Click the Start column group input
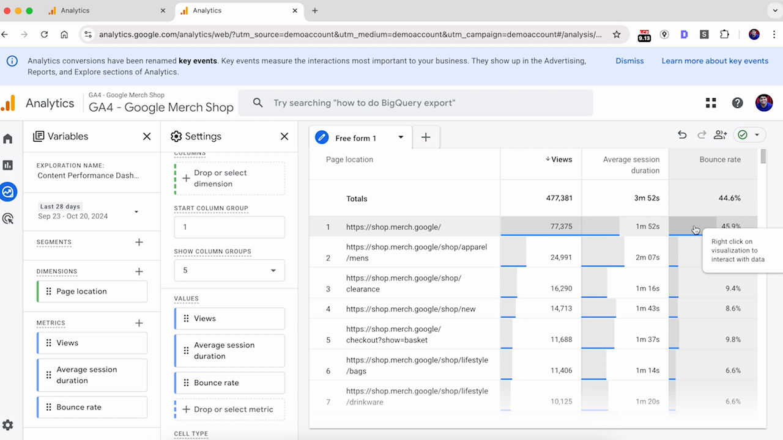Viewport: 783px width, 440px height. pos(229,227)
